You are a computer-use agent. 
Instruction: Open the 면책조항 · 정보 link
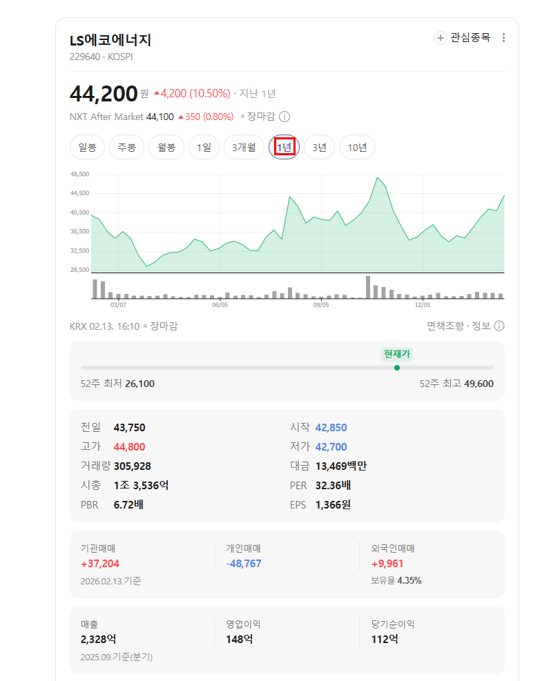[458, 326]
